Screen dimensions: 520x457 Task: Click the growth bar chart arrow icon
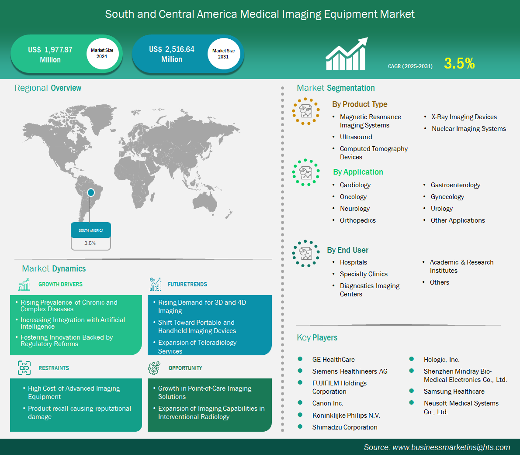[x=347, y=54]
